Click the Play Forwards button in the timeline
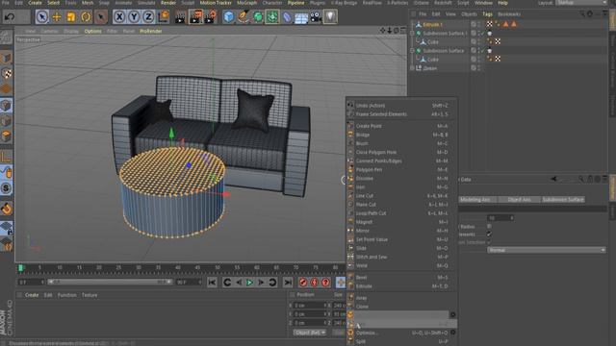Image resolution: width=616 pixels, height=346 pixels. click(249, 282)
